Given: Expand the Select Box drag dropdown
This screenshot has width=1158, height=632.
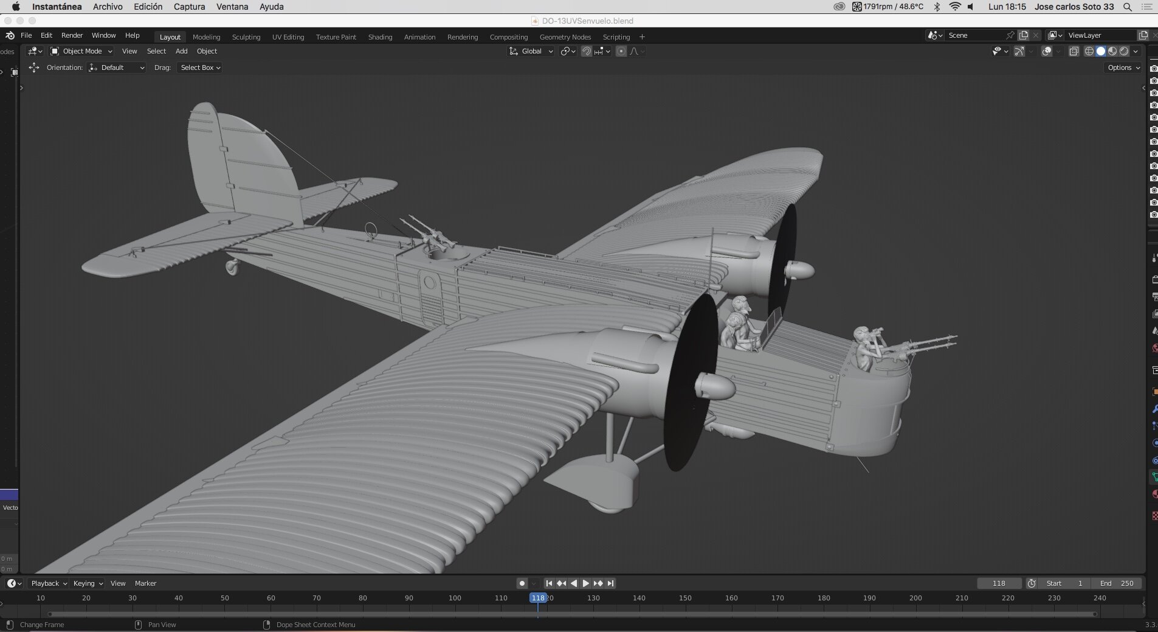Looking at the screenshot, I should click(x=200, y=68).
